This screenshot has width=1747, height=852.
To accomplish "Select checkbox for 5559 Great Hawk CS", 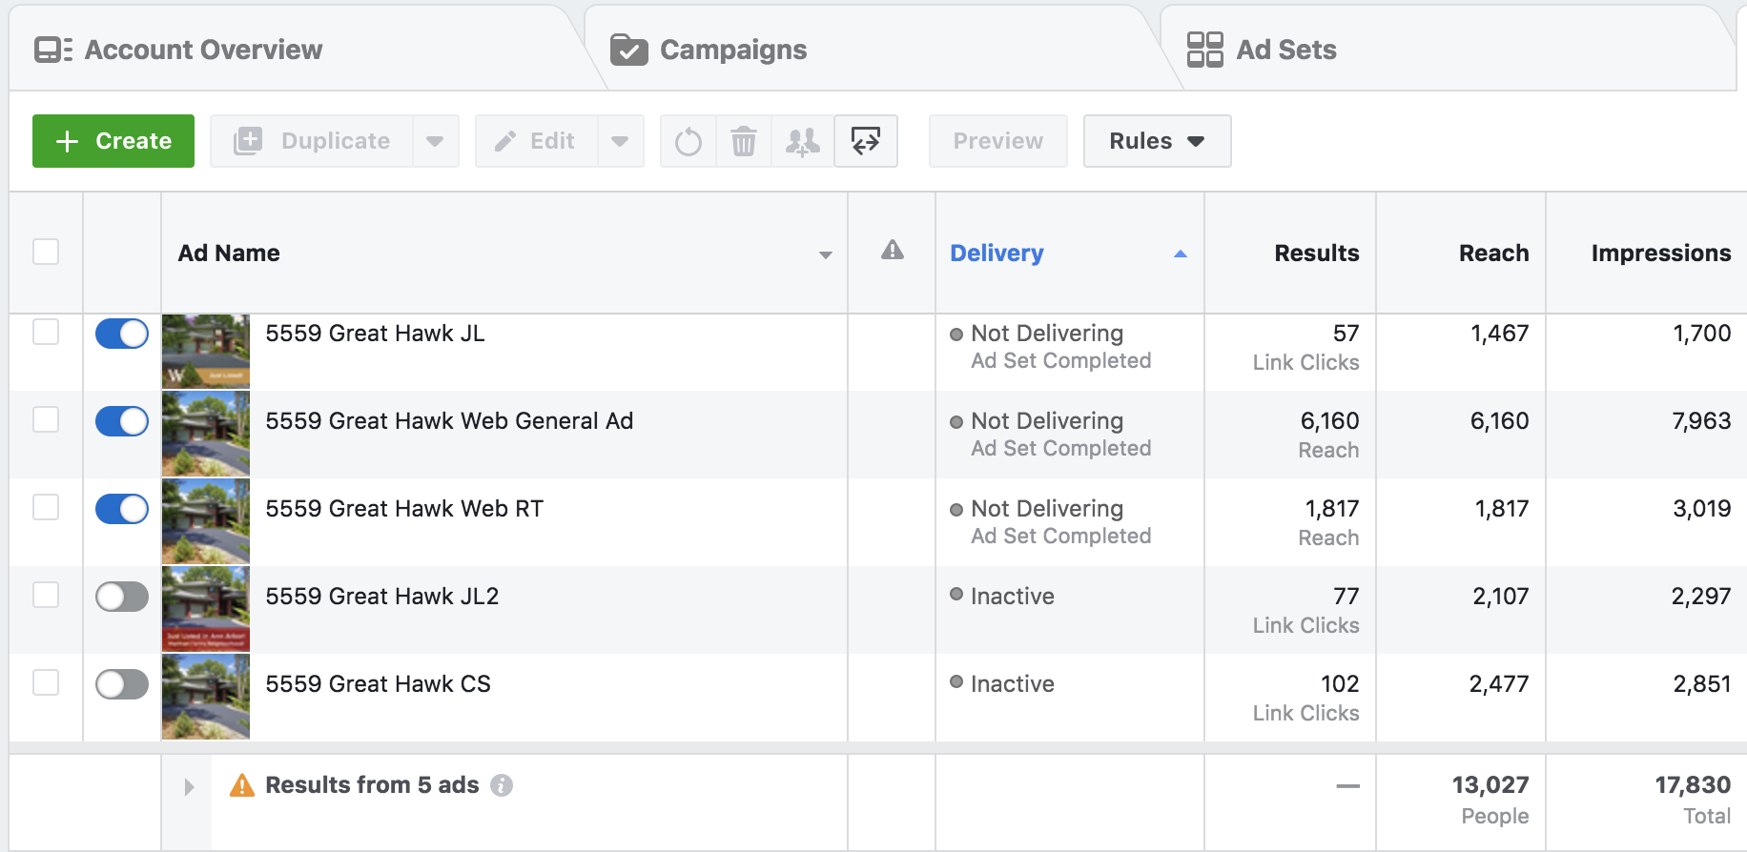I will click(x=46, y=682).
